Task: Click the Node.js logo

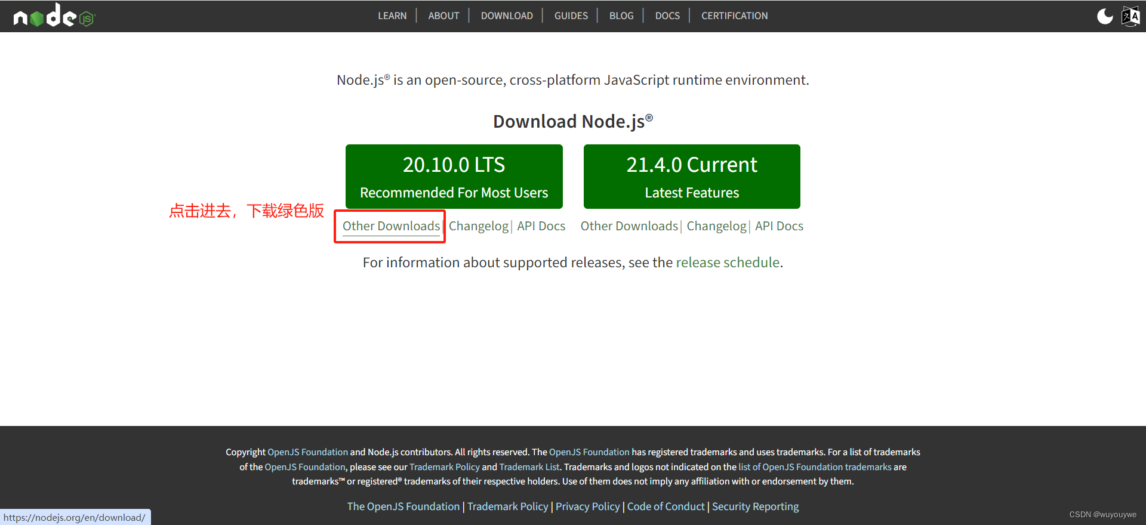Action: 54,16
